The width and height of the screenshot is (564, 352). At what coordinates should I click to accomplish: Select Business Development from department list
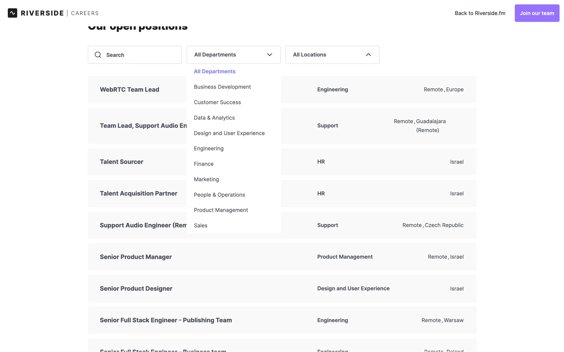pos(222,87)
